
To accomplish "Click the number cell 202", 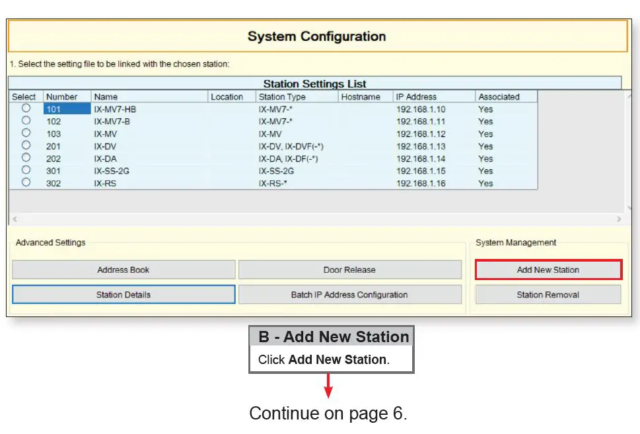I will click(x=53, y=159).
